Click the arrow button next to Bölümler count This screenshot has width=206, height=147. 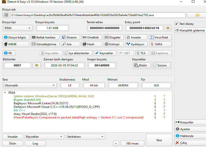tap(37, 65)
